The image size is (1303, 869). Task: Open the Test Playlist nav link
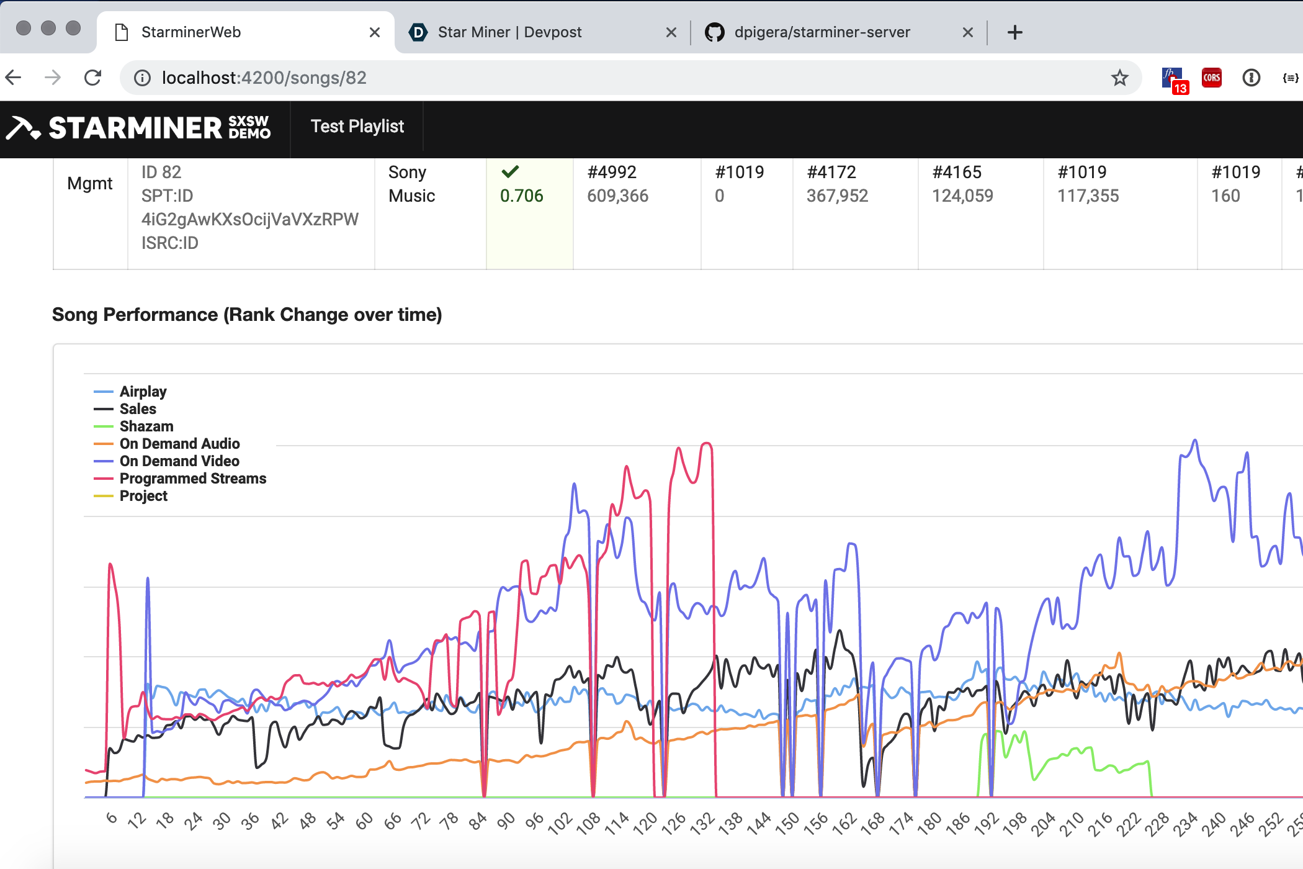click(357, 127)
